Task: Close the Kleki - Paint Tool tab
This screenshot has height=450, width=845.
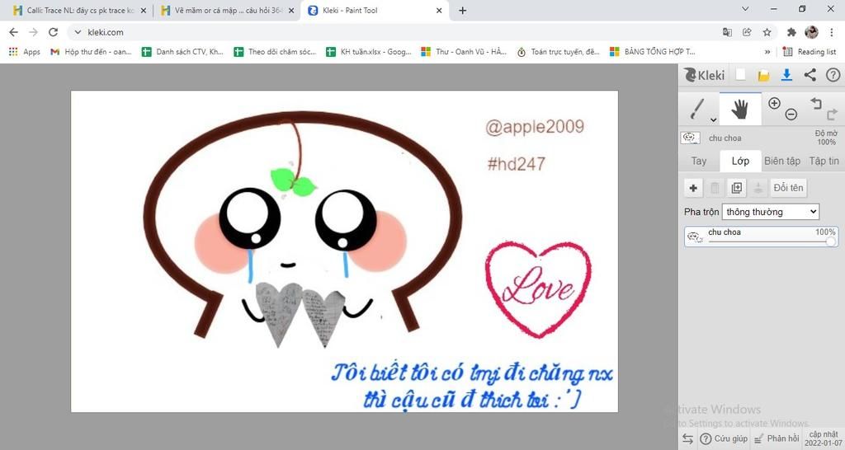Action: point(439,10)
